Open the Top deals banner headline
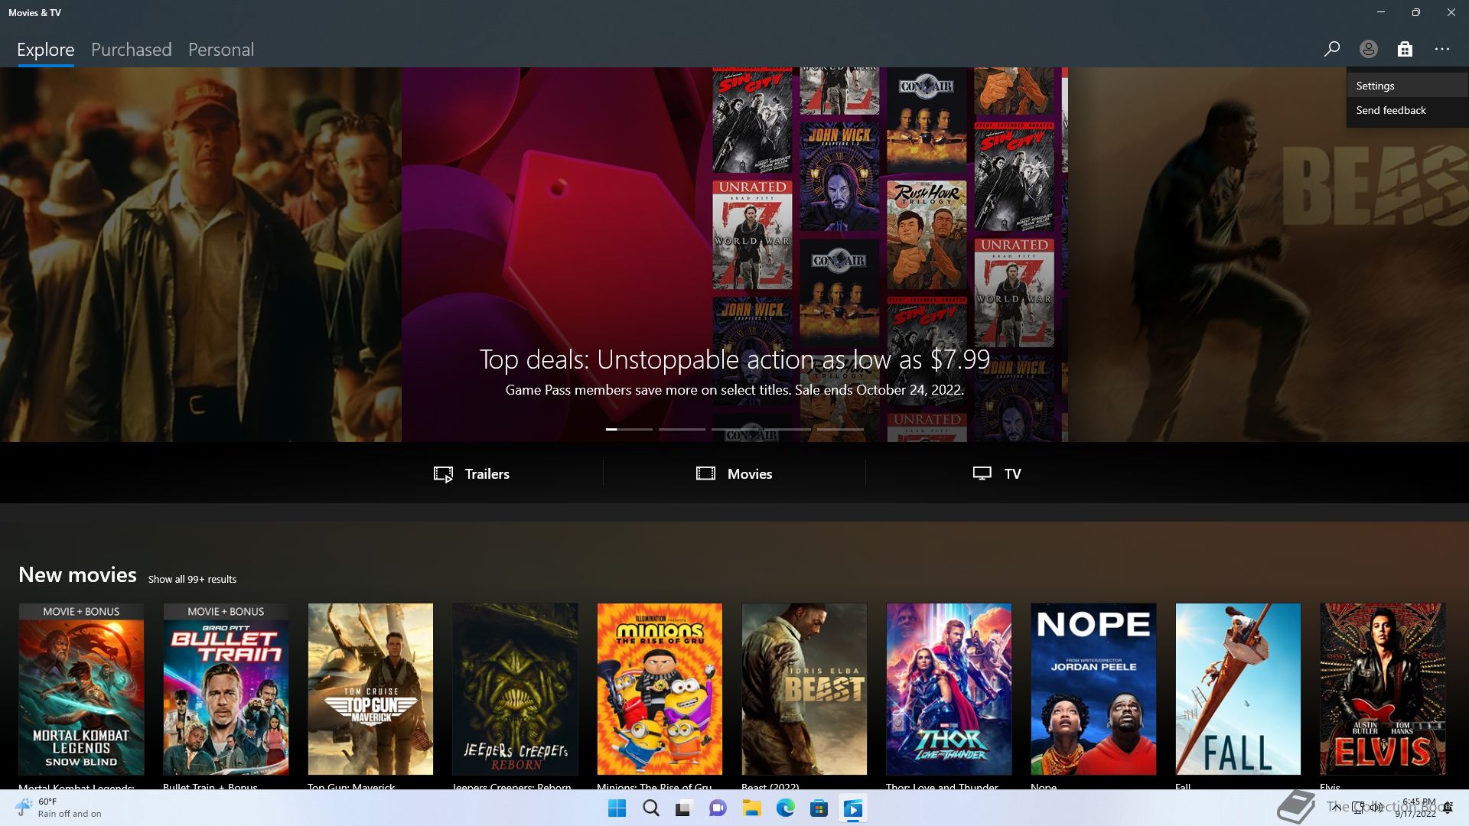This screenshot has height=826, width=1469. click(734, 359)
